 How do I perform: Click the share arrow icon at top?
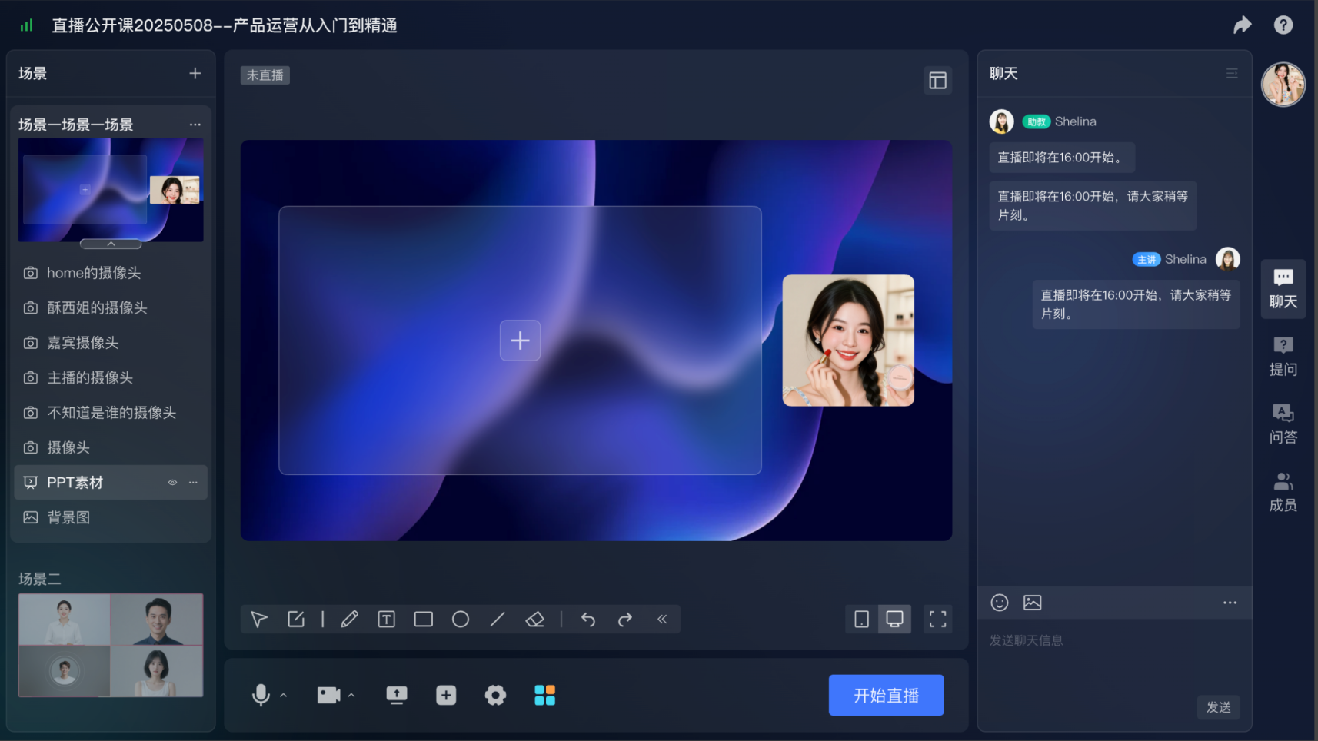1242,25
